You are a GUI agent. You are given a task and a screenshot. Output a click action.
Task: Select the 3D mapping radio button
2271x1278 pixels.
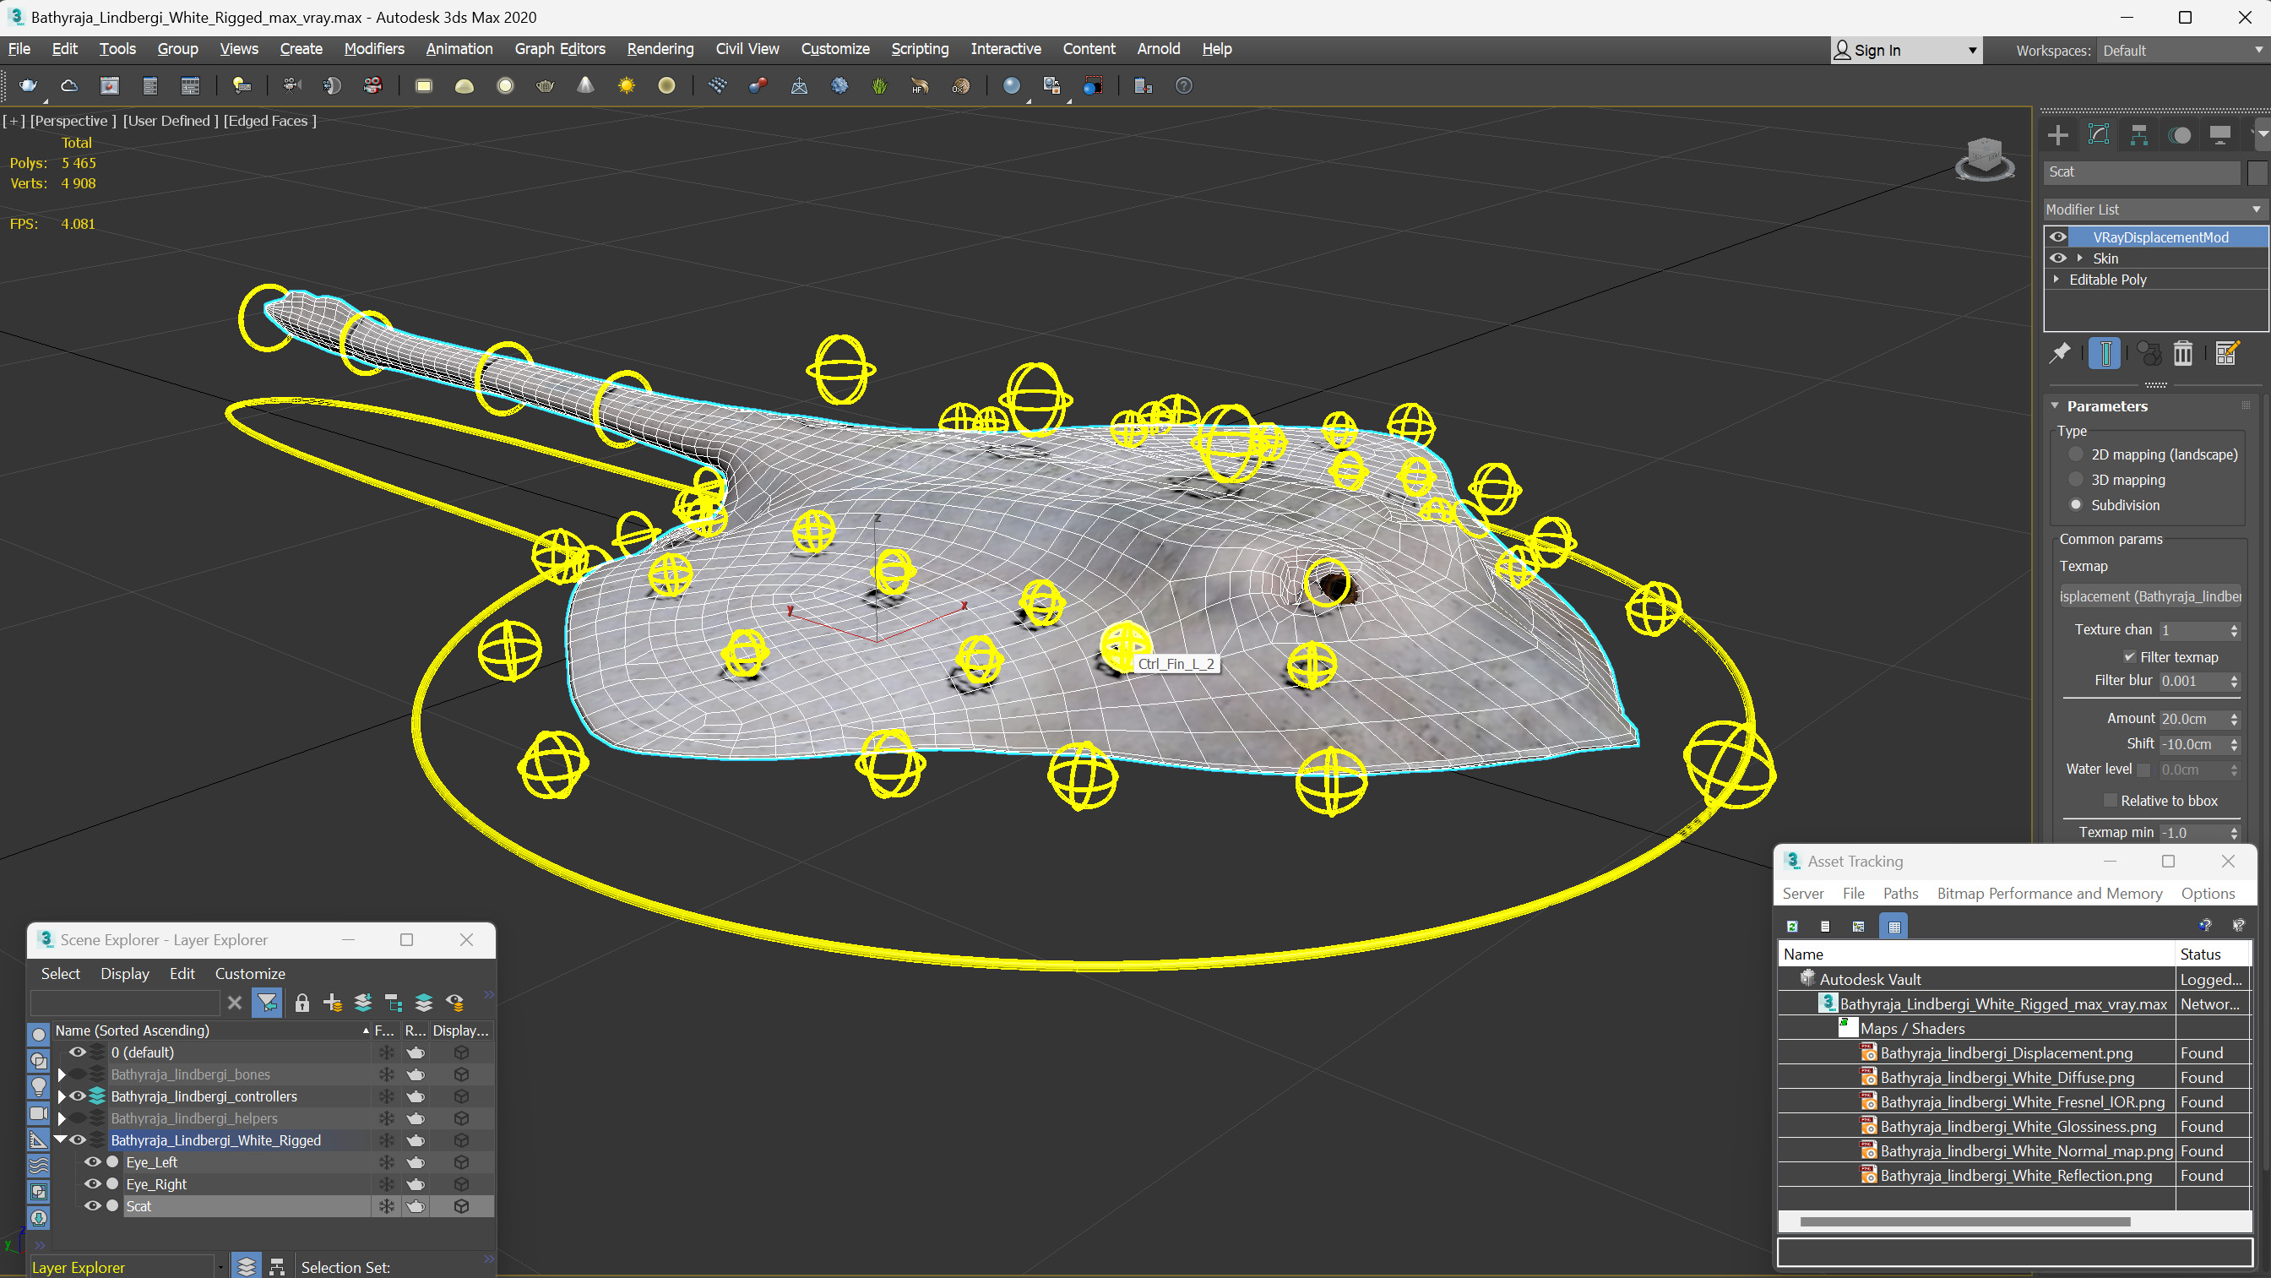pos(2076,480)
